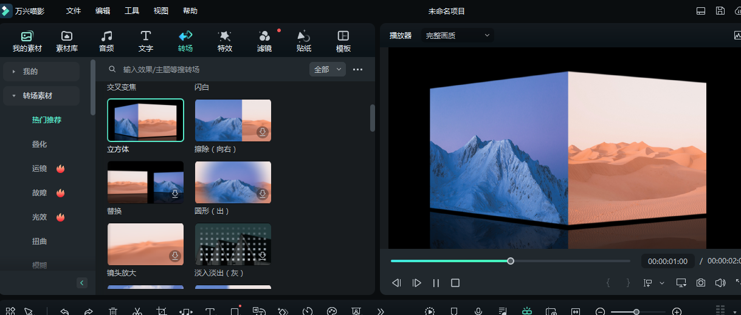
Task: Open the Filters (滤镜) panel
Action: pos(264,41)
